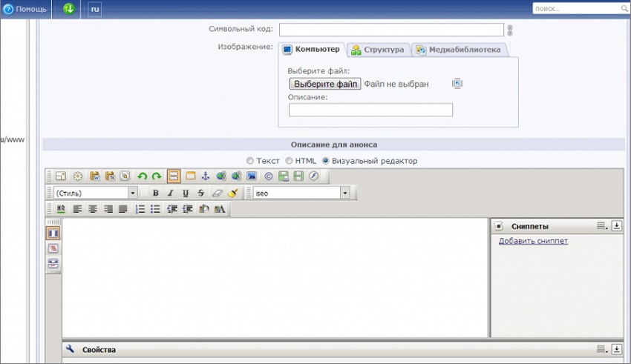This screenshot has width=631, height=364.
Task: Align text to the right
Action: 108,209
